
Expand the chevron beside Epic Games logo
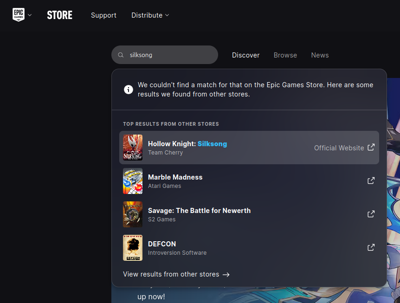point(30,15)
